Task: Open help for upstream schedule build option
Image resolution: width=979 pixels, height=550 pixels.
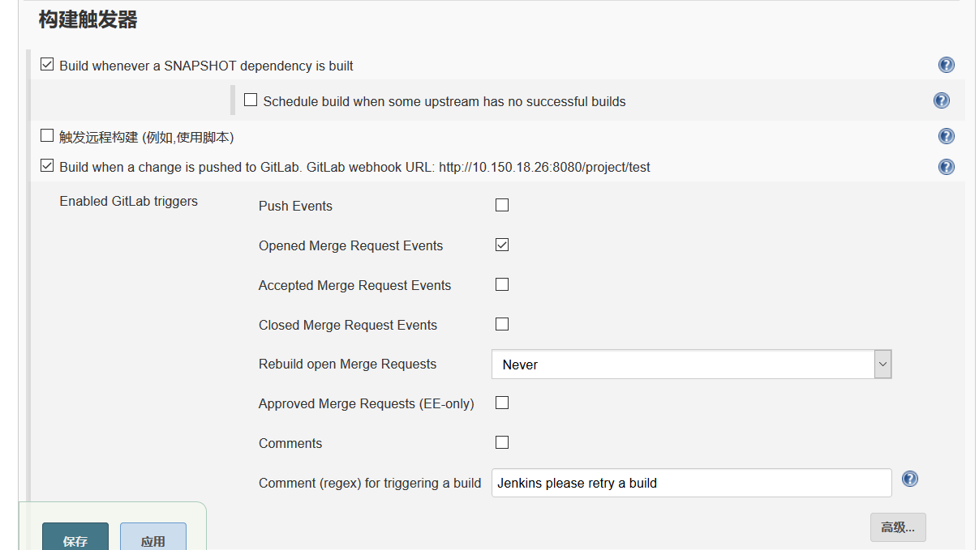Action: 941,100
